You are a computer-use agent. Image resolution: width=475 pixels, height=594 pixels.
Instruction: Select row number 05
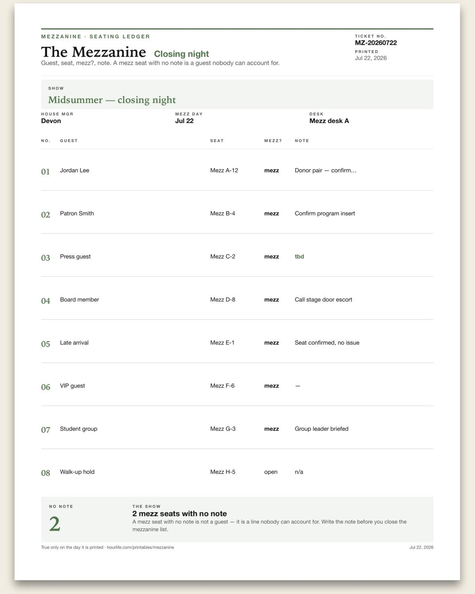(46, 344)
